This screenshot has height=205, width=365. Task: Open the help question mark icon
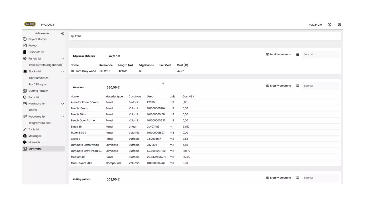click(x=329, y=25)
